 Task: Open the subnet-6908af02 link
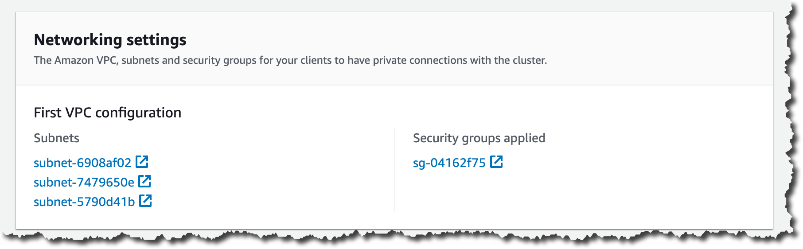point(82,163)
